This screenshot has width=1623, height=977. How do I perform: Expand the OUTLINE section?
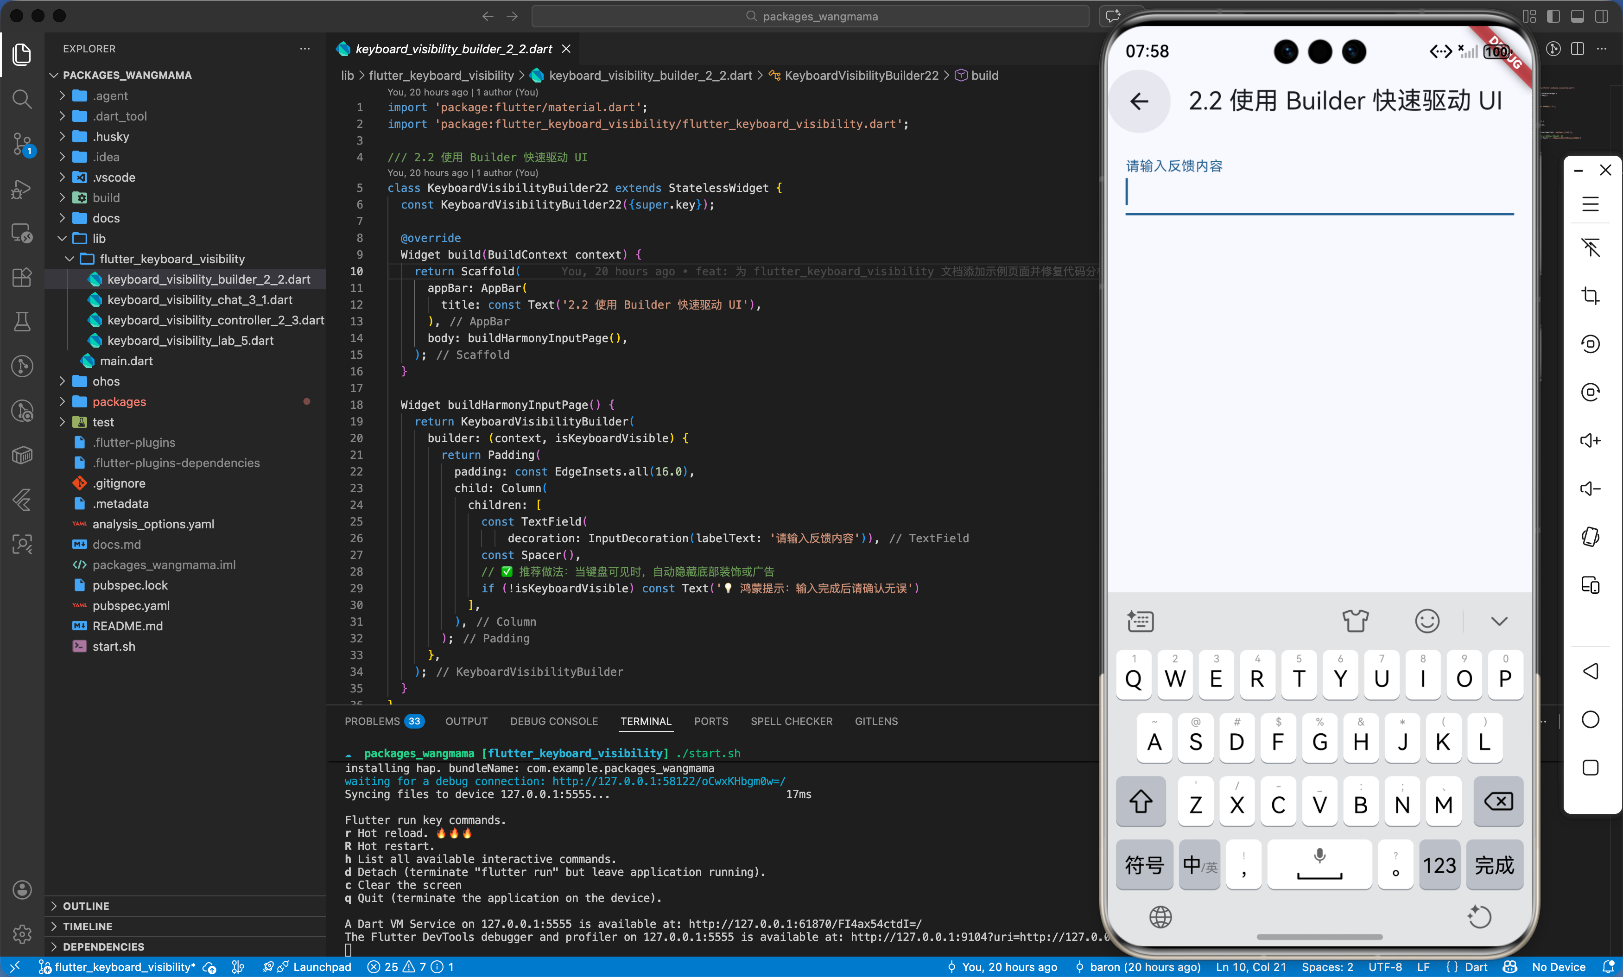coord(86,906)
